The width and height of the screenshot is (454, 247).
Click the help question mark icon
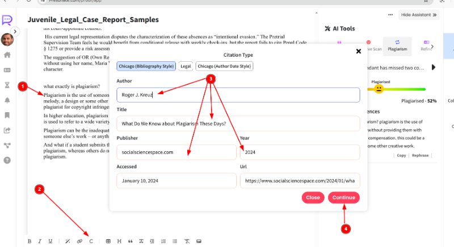7,160
